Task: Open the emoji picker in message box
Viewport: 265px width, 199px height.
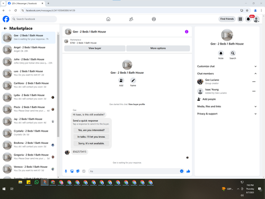Action: (x=182, y=171)
